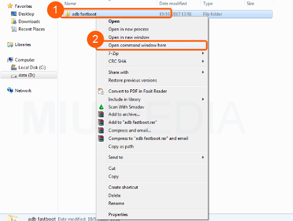Select Open in new process

click(x=152, y=29)
